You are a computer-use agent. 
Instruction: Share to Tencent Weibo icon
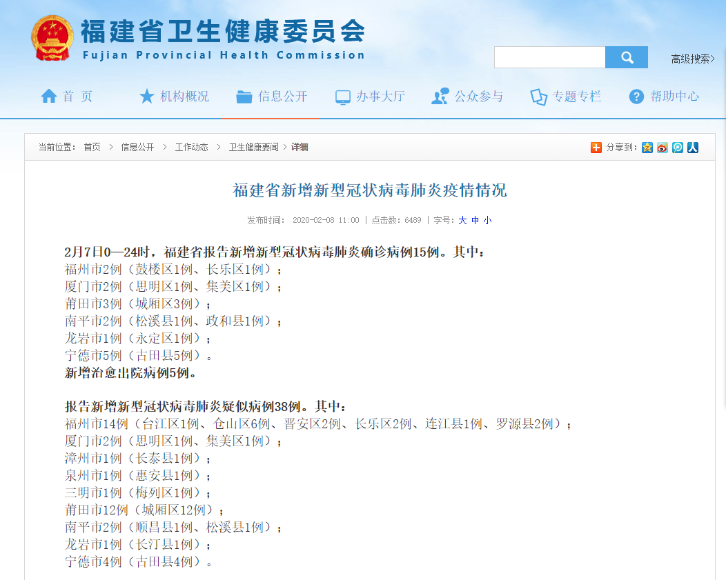pos(678,147)
